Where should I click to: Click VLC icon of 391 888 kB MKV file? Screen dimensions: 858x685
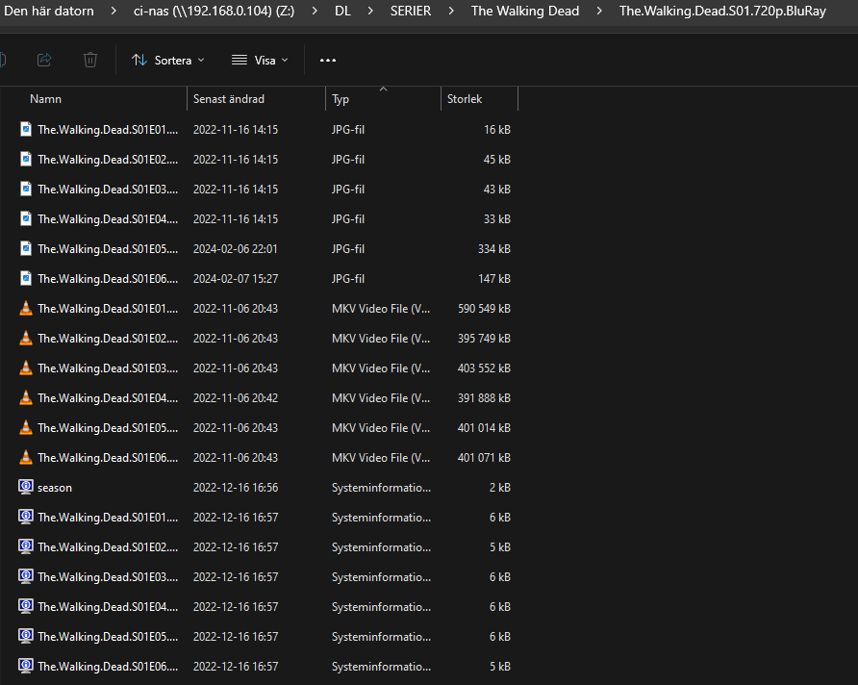(26, 398)
